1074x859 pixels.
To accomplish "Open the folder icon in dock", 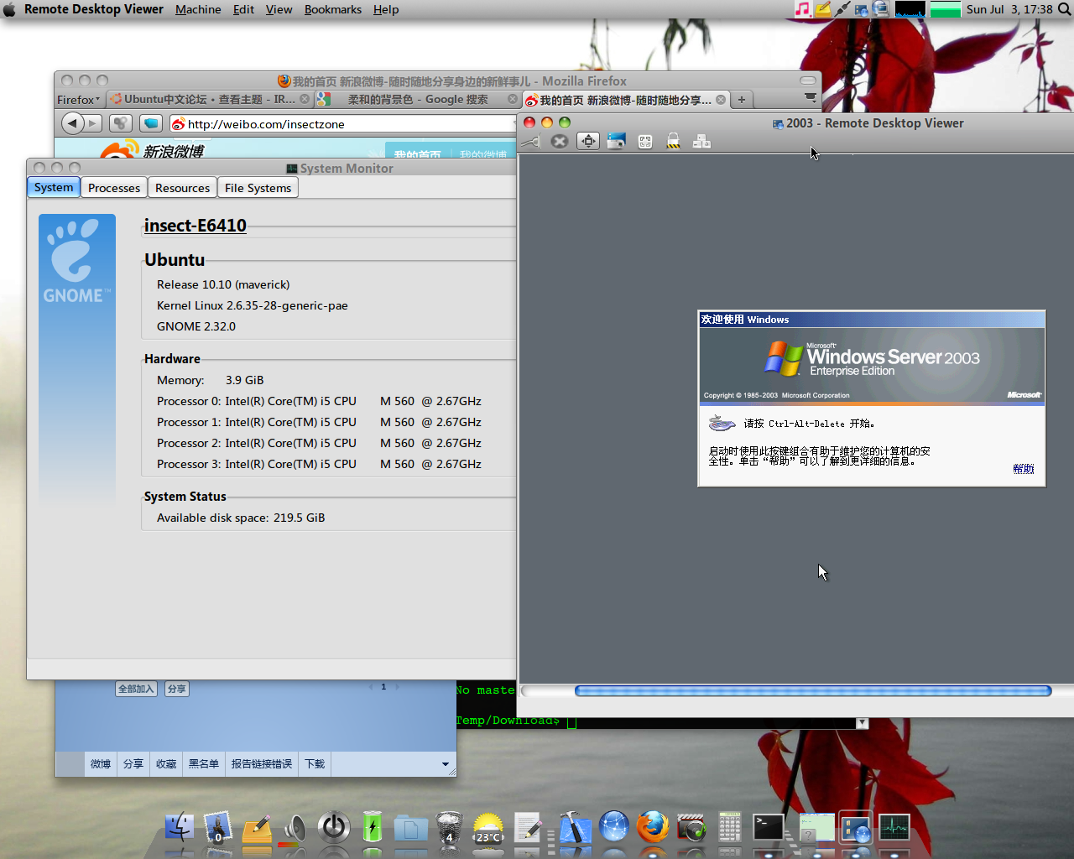I will (411, 829).
